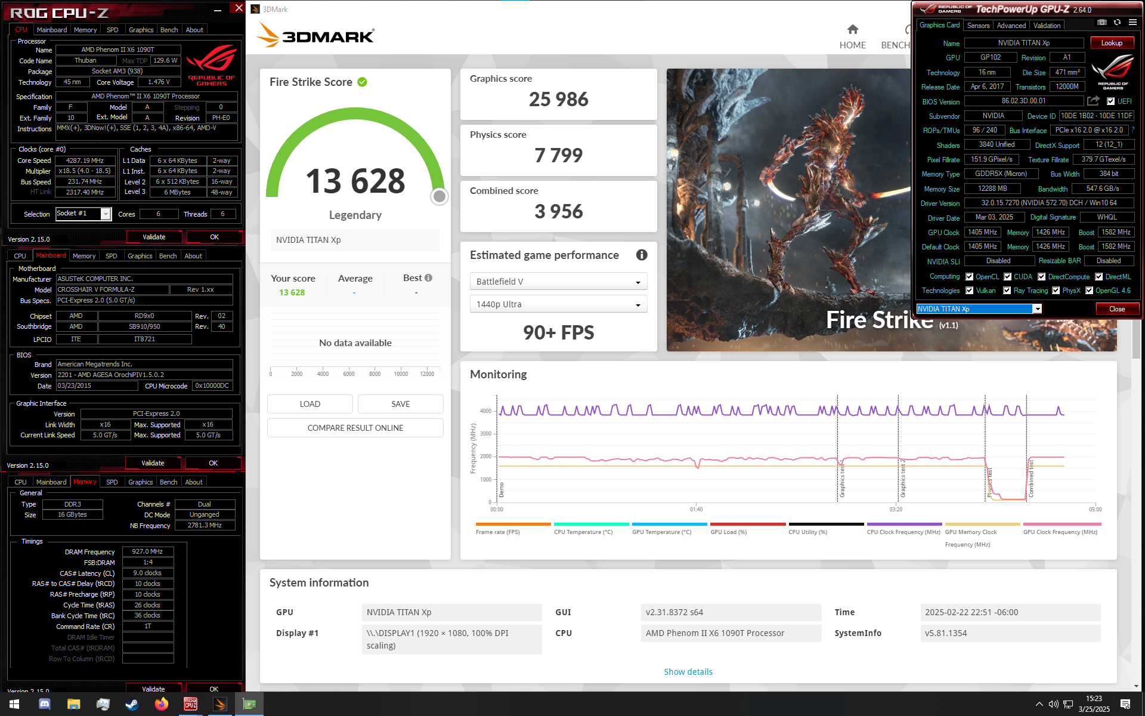1145x716 pixels.
Task: Click COMPARE RESULT ONLINE button
Action: click(x=355, y=428)
